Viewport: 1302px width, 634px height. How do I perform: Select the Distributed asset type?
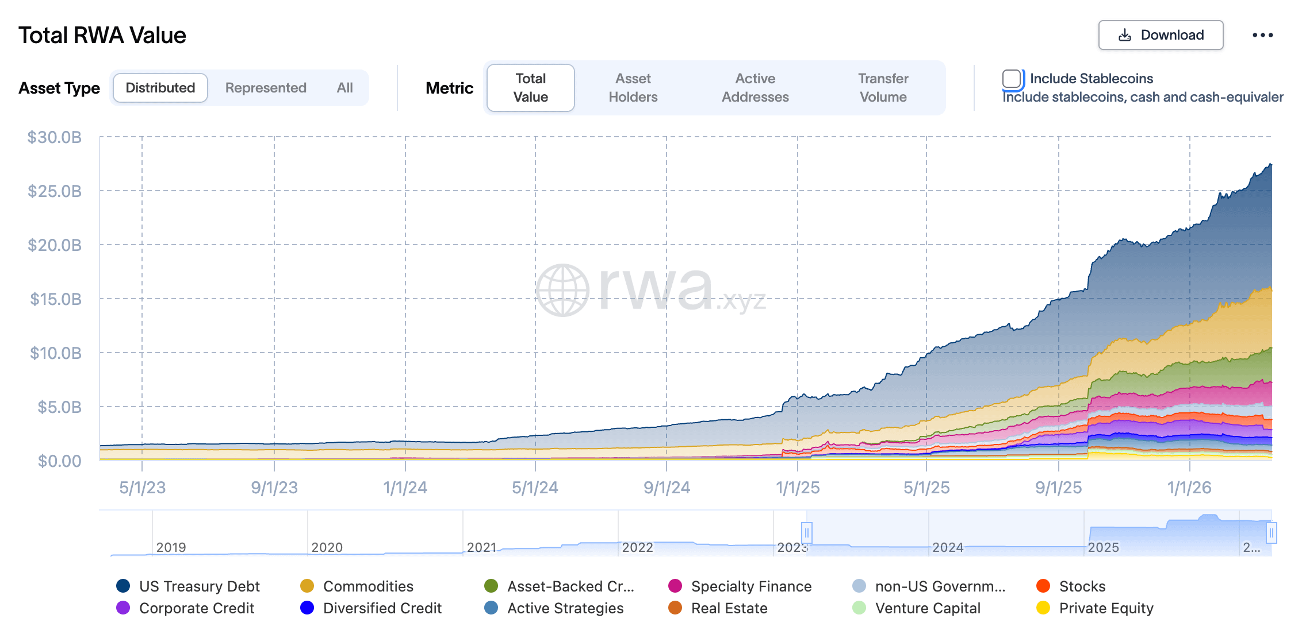[160, 88]
